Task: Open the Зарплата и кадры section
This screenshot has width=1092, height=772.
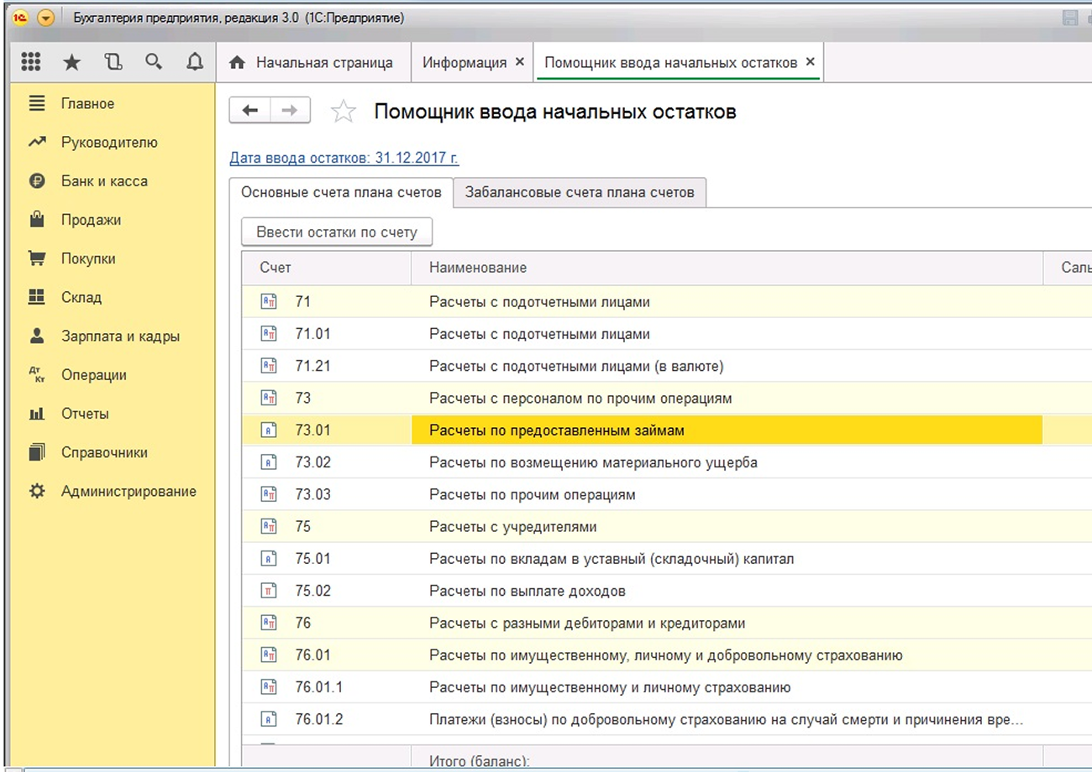Action: pos(120,336)
